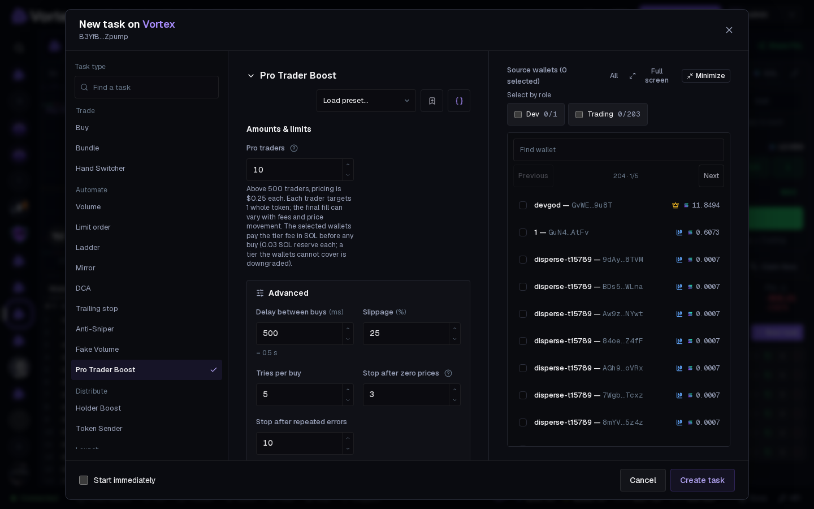This screenshot has width=814, height=509.
Task: Click the chart icon on AGh9...oVRx wallet
Action: tap(679, 368)
